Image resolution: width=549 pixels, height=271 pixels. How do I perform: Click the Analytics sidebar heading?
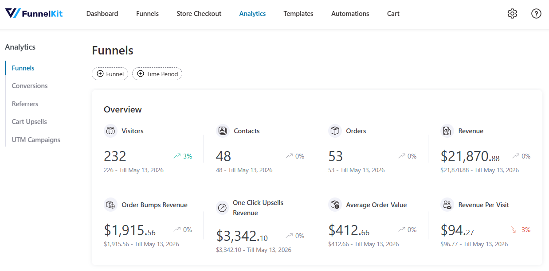point(20,47)
